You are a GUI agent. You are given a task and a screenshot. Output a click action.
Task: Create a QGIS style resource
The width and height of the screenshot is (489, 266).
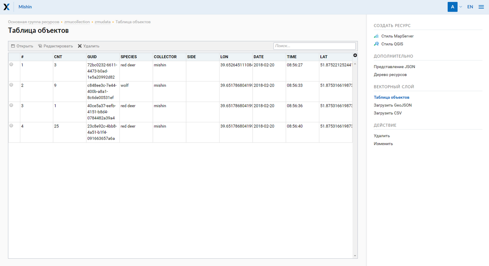tap(392, 44)
